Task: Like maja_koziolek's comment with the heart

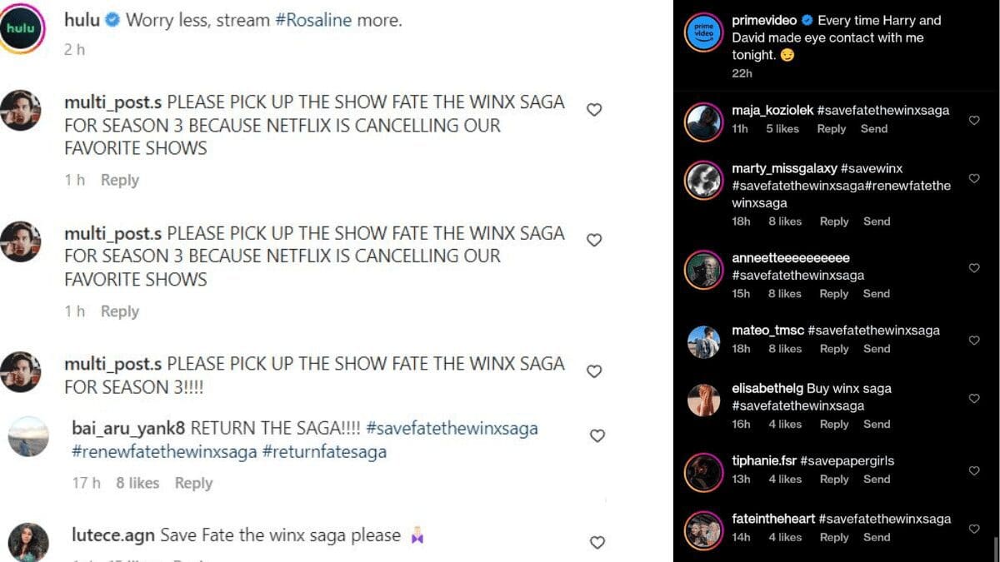Action: coord(974,121)
